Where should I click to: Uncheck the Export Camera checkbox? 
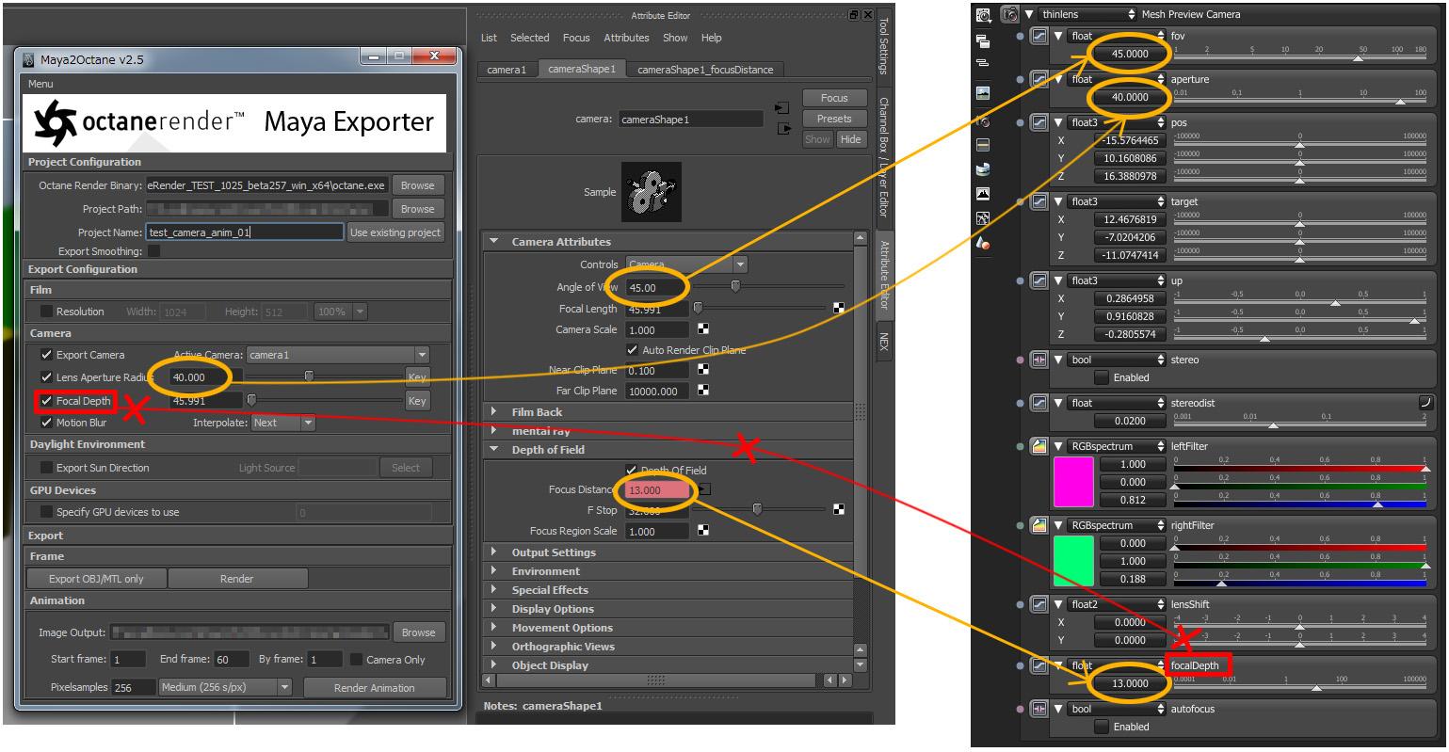pyautogui.click(x=46, y=355)
